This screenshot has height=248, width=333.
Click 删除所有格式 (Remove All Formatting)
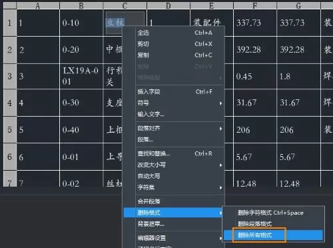(273, 235)
